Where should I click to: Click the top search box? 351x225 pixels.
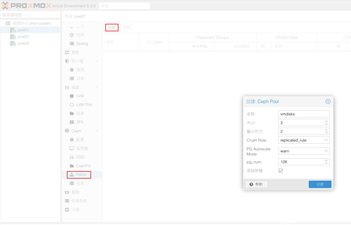click(x=125, y=6)
